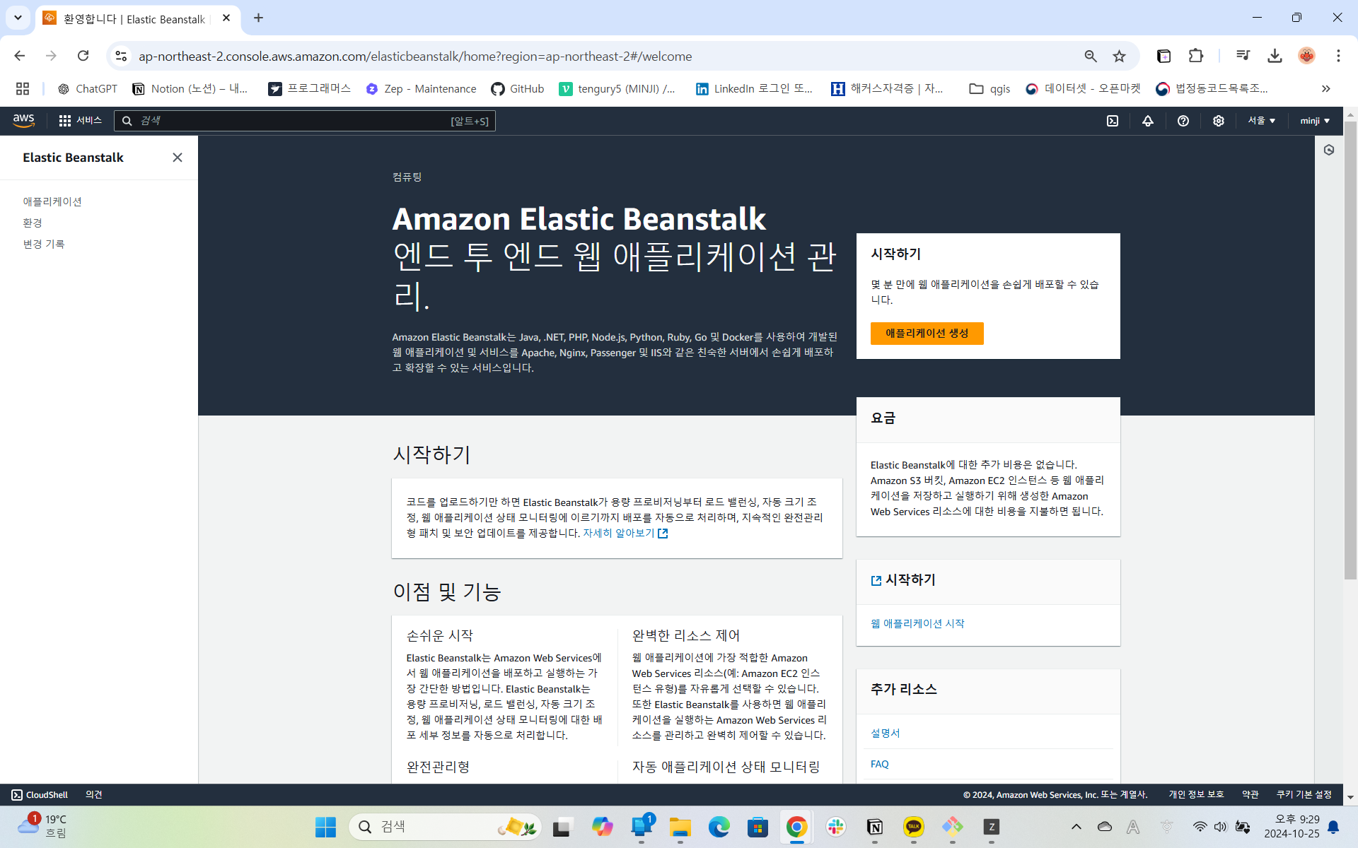This screenshot has width=1358, height=848.
Task: Show more bookmarks overflow chevron
Action: click(1326, 88)
